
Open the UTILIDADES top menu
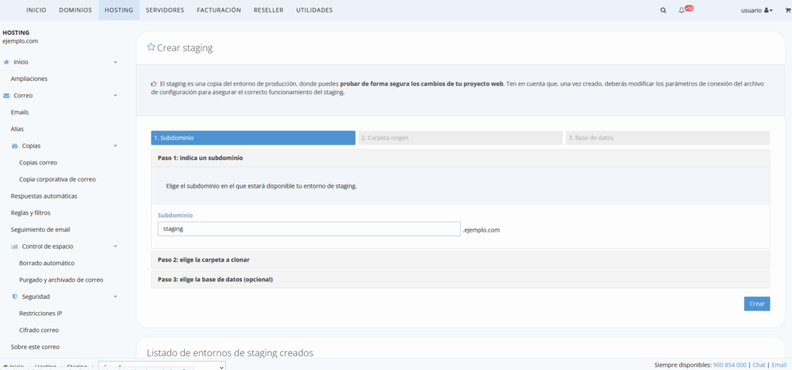click(314, 10)
